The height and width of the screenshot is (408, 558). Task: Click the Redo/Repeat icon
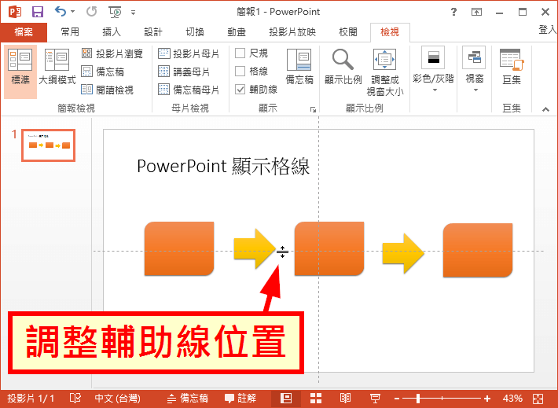point(91,12)
